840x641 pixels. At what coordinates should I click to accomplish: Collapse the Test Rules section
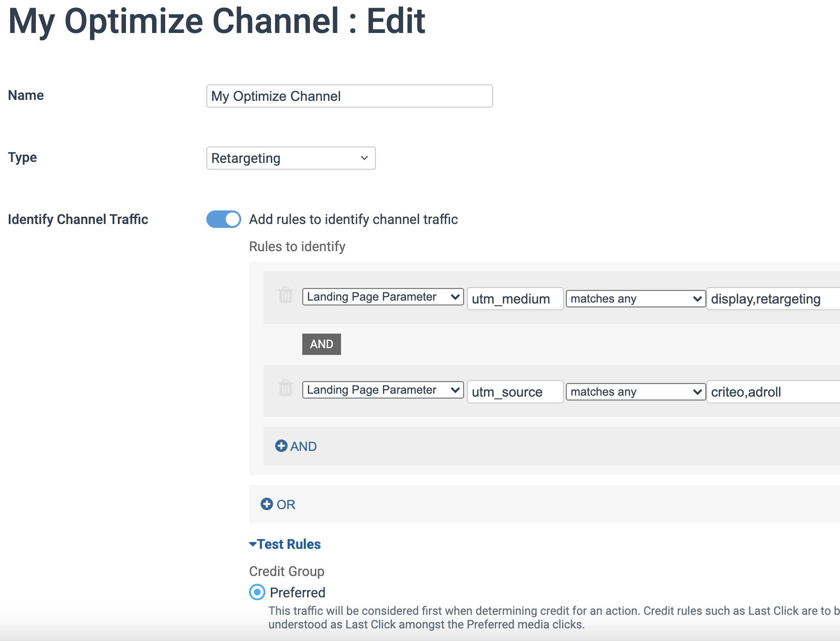(x=285, y=544)
